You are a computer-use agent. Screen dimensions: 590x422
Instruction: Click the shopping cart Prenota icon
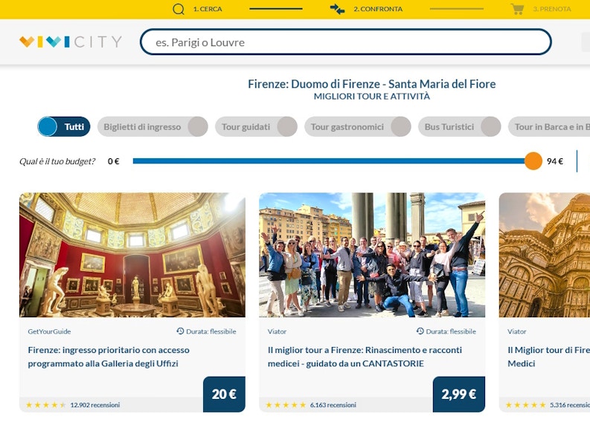point(517,9)
